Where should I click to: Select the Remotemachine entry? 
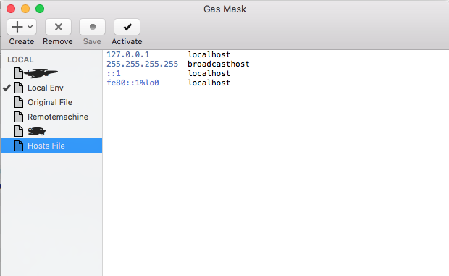tap(51, 117)
